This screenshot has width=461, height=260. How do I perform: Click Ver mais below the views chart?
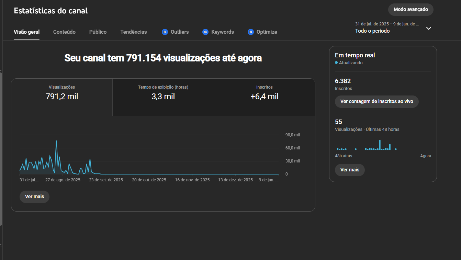pyautogui.click(x=34, y=197)
